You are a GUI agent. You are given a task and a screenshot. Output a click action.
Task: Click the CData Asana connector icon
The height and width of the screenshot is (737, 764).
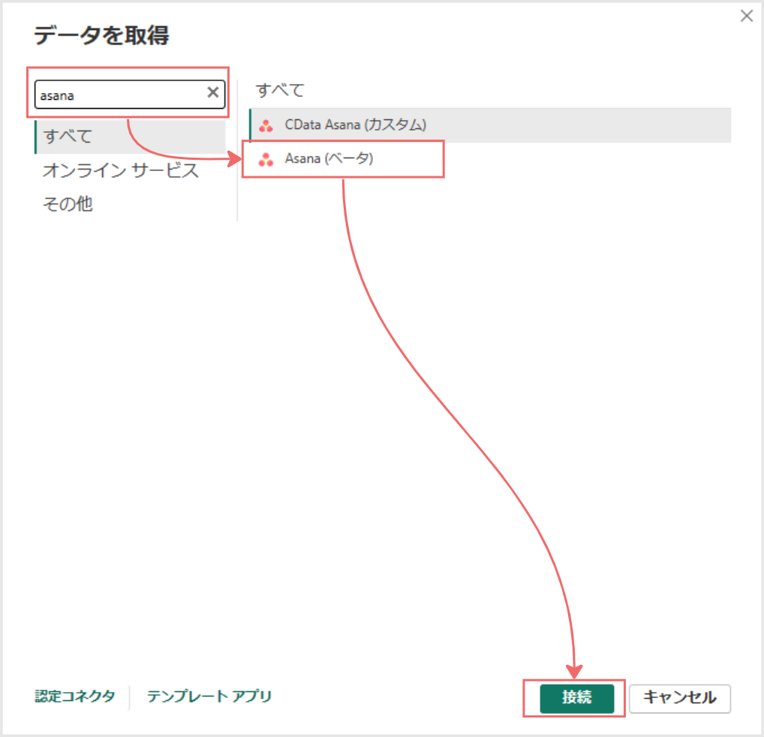point(266,126)
